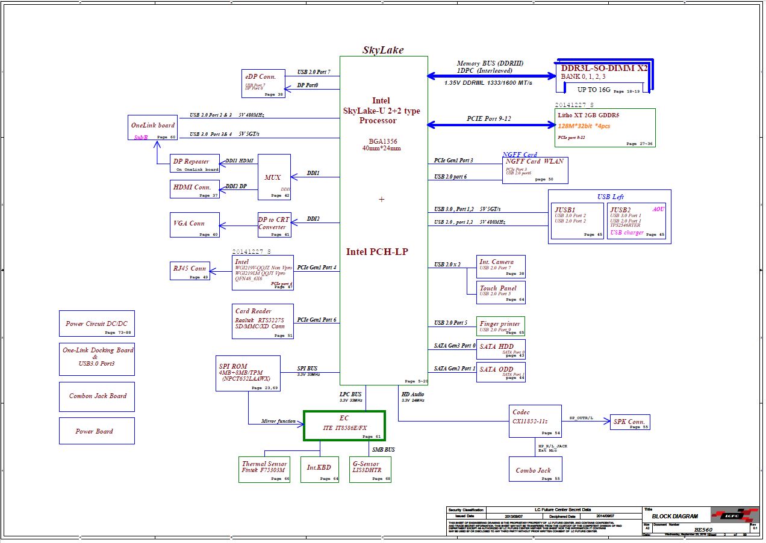
Task: Select the "One-Link Docking Board" text
Action: pyautogui.click(x=98, y=350)
